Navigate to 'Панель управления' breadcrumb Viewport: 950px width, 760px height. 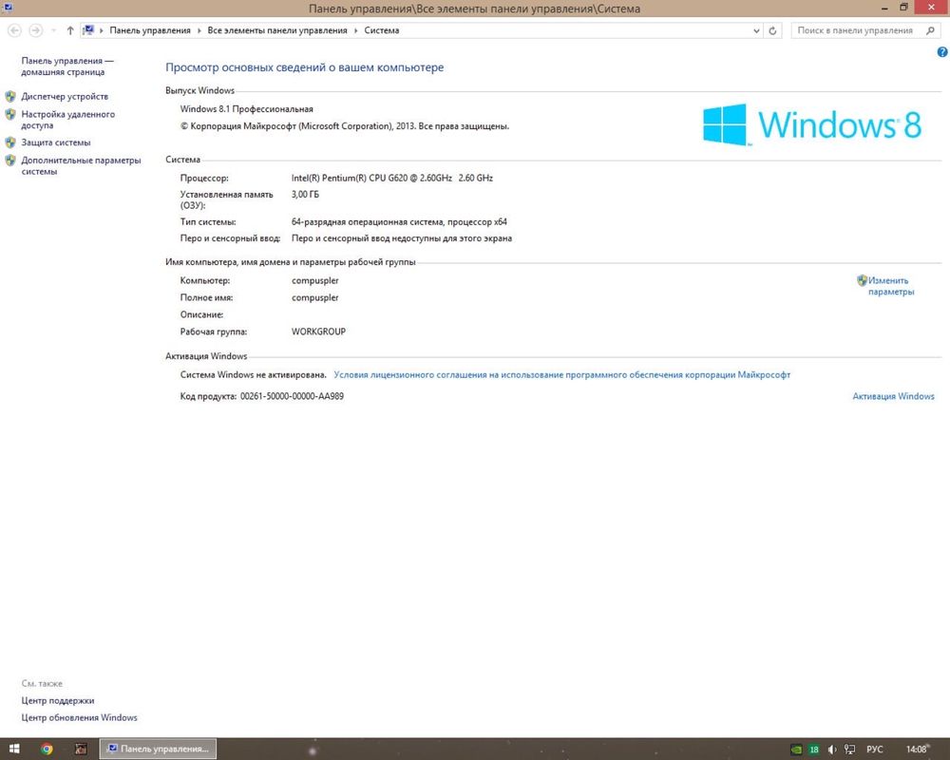(x=150, y=30)
